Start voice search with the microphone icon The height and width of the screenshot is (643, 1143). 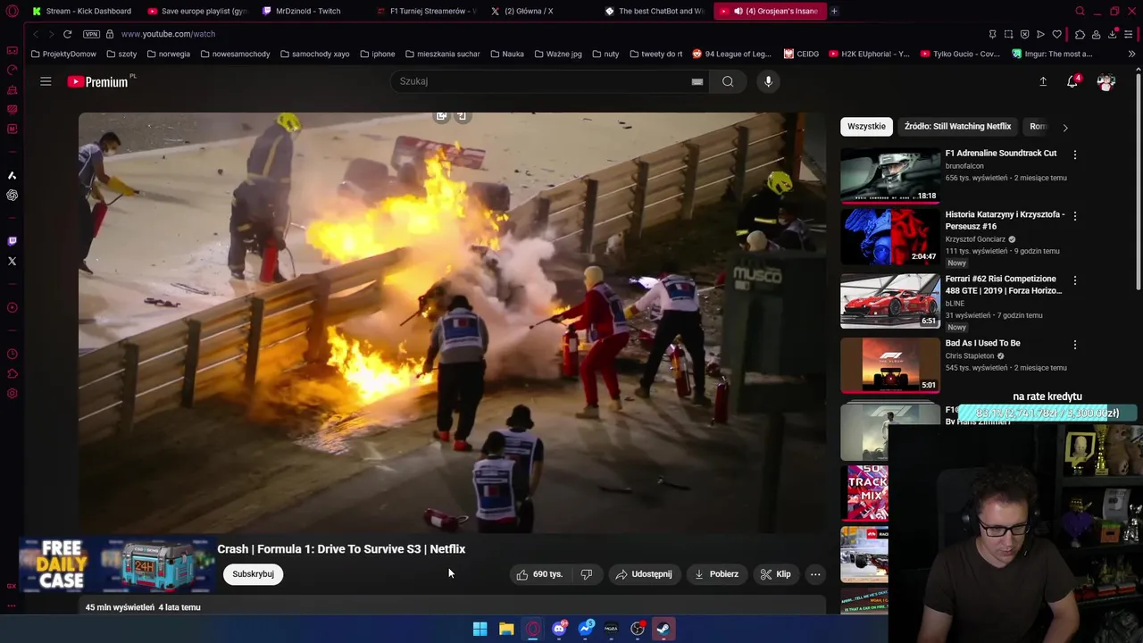[768, 81]
